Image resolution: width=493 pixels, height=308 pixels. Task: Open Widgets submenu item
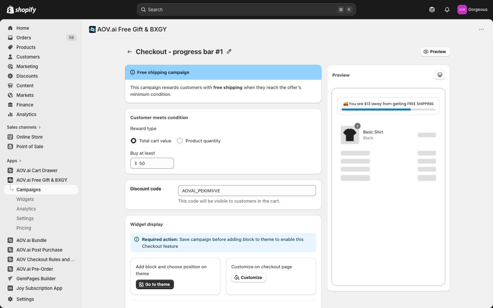click(x=41, y=199)
